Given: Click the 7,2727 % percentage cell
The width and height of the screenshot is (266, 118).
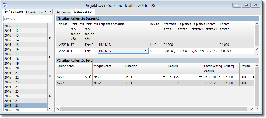Looking at the screenshot, I should pos(198,51).
